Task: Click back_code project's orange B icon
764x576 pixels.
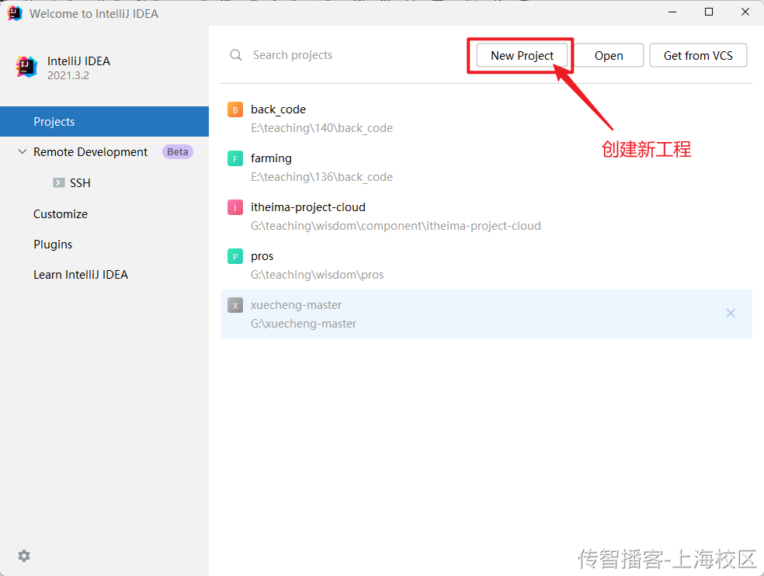Action: [x=234, y=109]
